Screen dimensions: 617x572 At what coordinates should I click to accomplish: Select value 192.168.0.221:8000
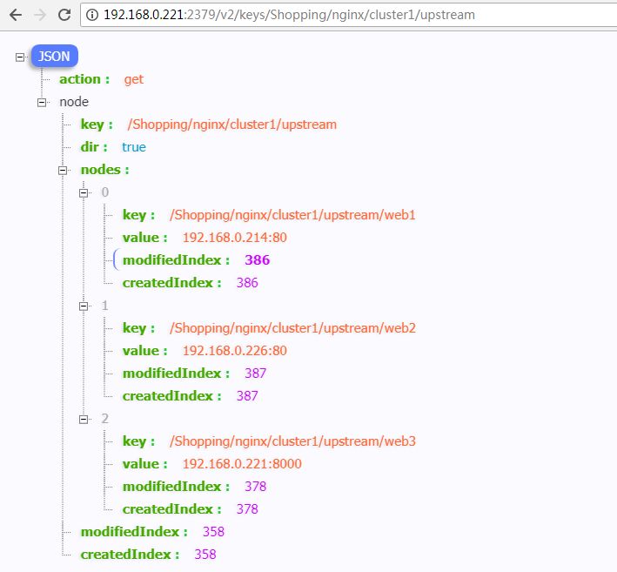pos(242,464)
